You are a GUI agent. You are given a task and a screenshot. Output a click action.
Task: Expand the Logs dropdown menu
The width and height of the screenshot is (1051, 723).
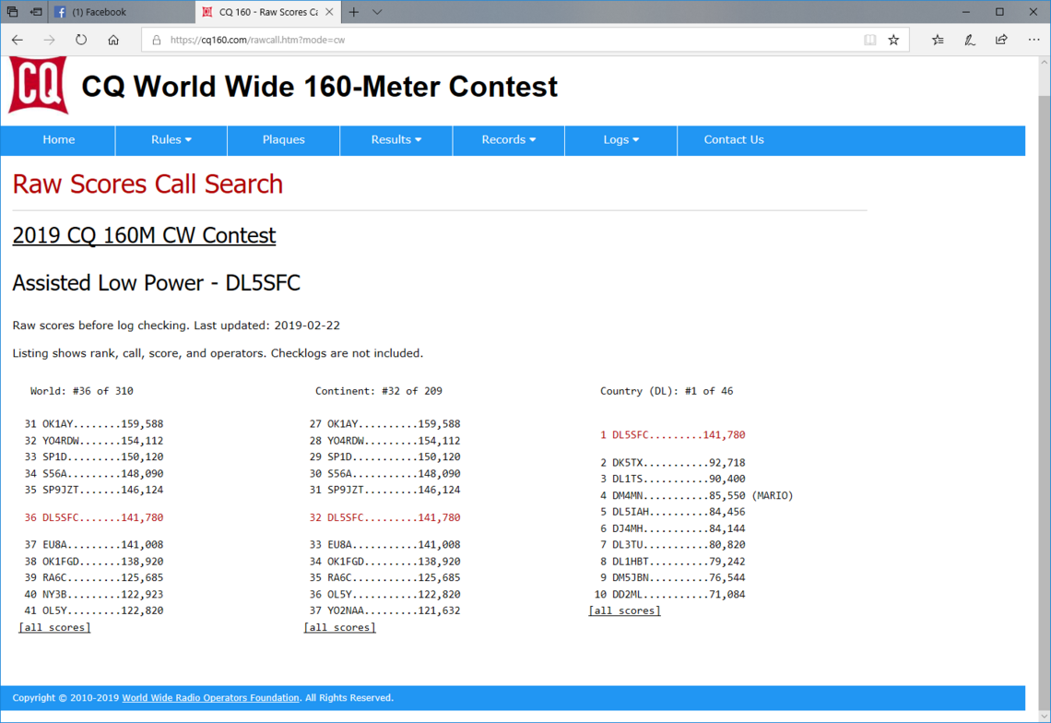(x=620, y=140)
